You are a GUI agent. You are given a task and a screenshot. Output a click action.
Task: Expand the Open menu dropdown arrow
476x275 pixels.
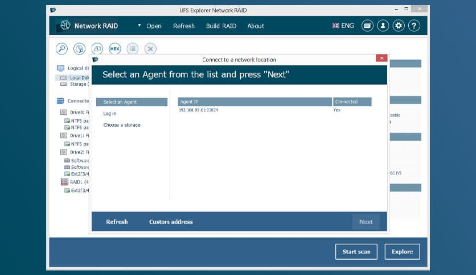point(139,26)
